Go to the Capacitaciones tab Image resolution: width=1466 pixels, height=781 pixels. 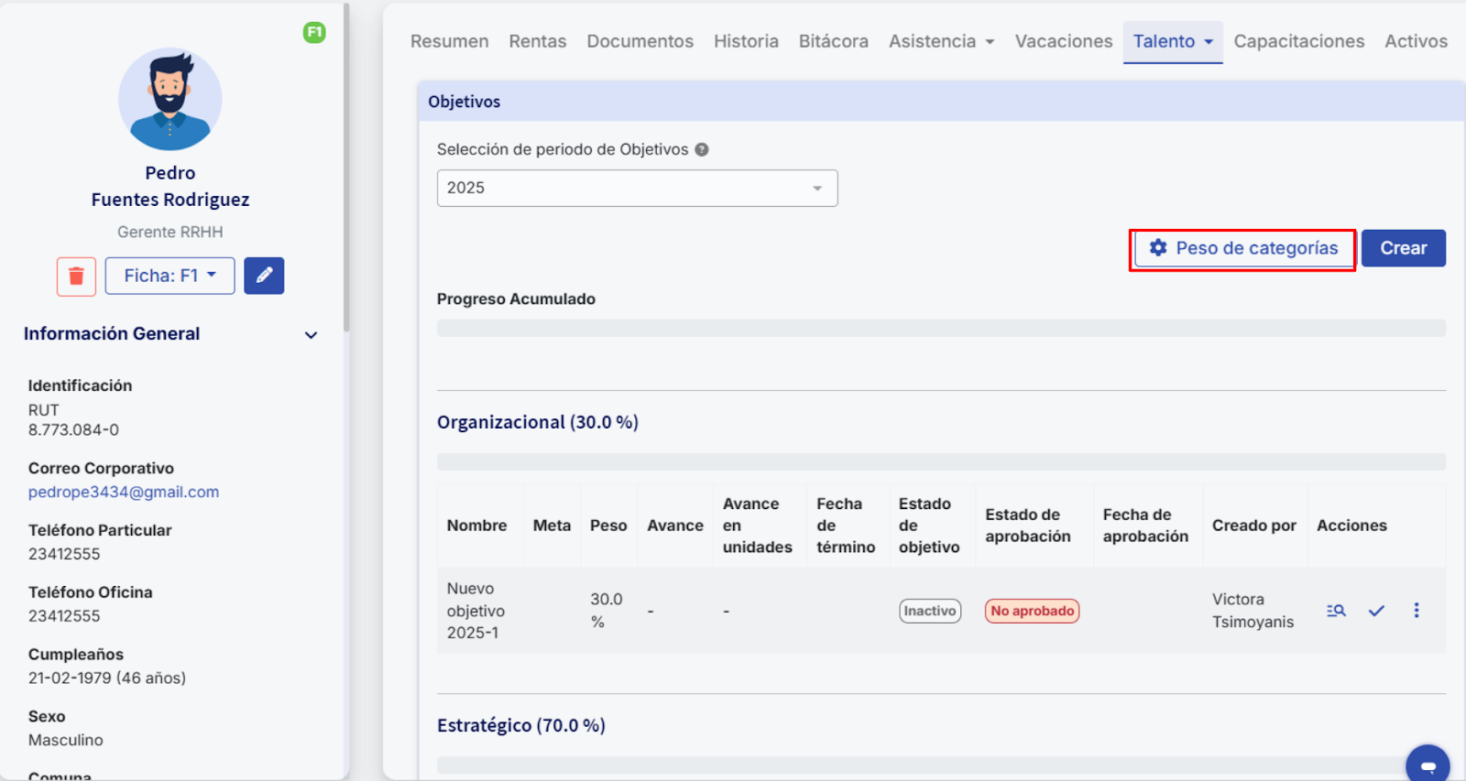tap(1298, 41)
